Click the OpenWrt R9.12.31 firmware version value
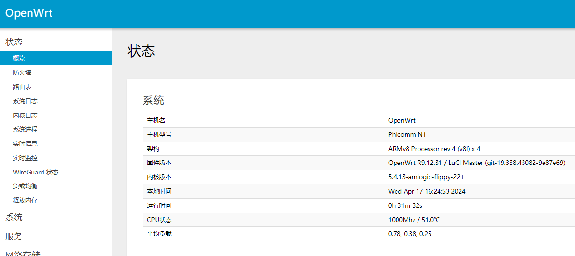This screenshot has width=575, height=256. 477,163
